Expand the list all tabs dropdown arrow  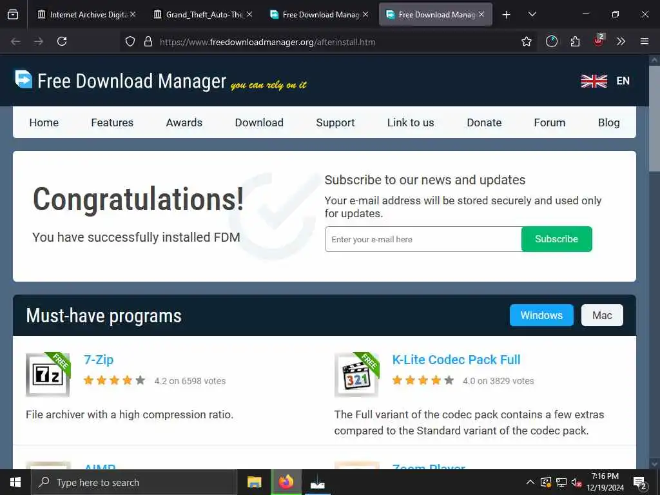coord(532,15)
